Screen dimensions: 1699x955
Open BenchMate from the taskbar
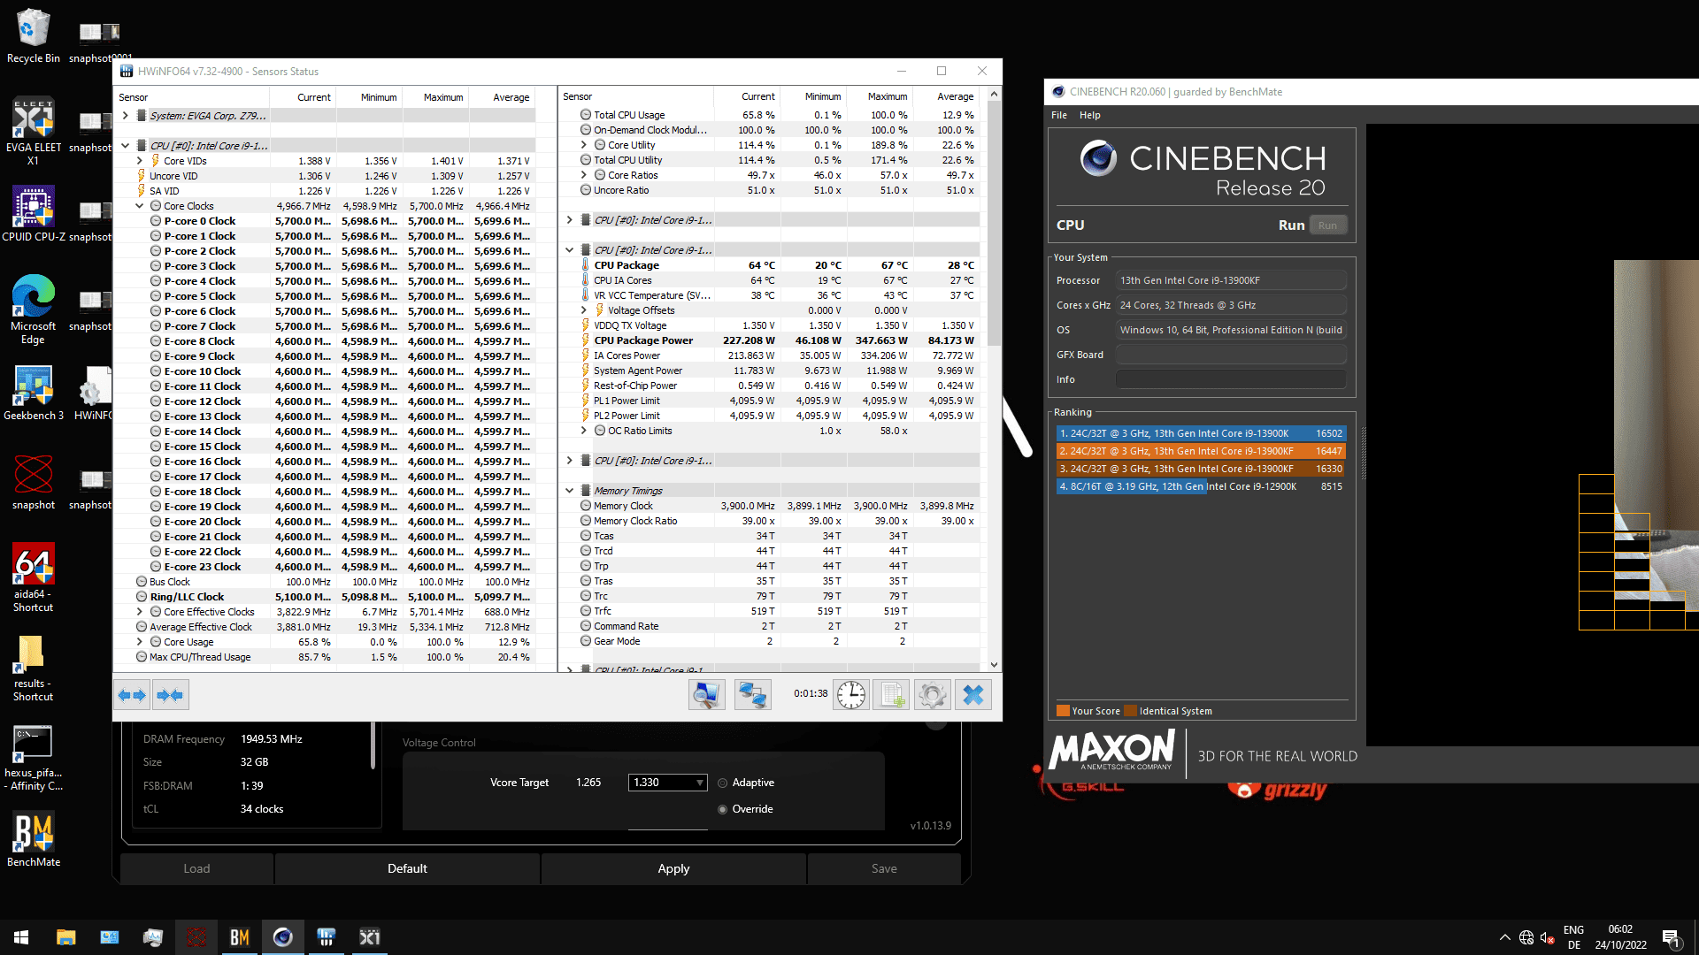(240, 937)
